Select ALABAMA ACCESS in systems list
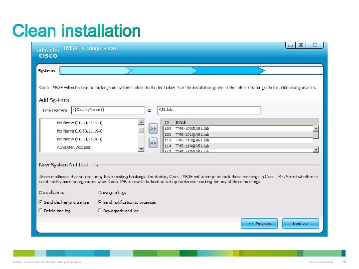 pos(74,147)
